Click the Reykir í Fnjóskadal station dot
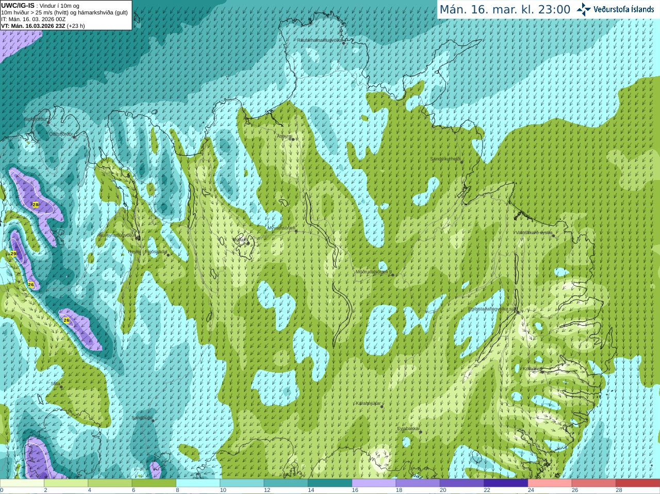 click(168, 255)
